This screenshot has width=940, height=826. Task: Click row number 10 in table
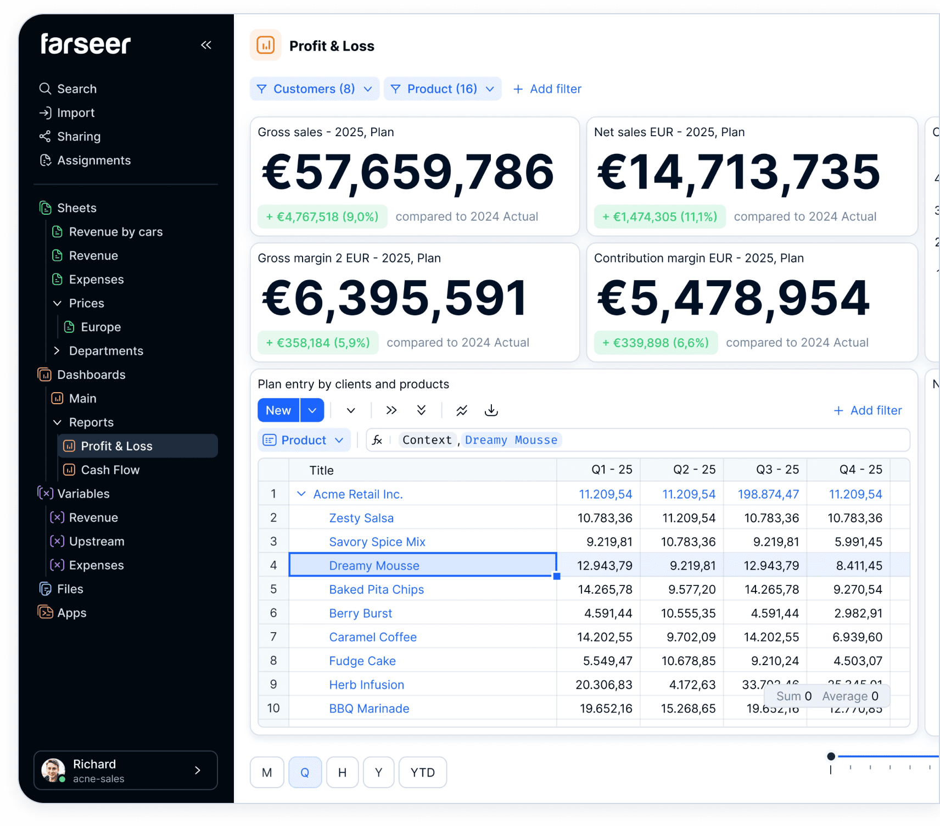click(x=273, y=708)
